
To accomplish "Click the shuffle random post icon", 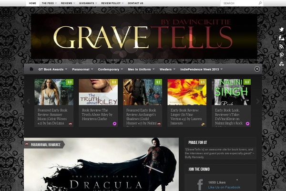I will 257,69.
